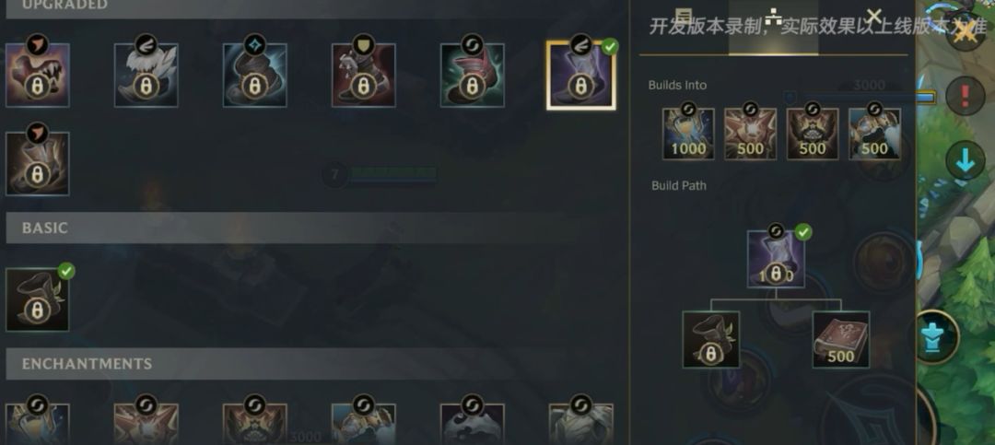Image resolution: width=995 pixels, height=445 pixels.
Task: Choose the pale stone enchantment in Enchantments
Action: click(580, 424)
